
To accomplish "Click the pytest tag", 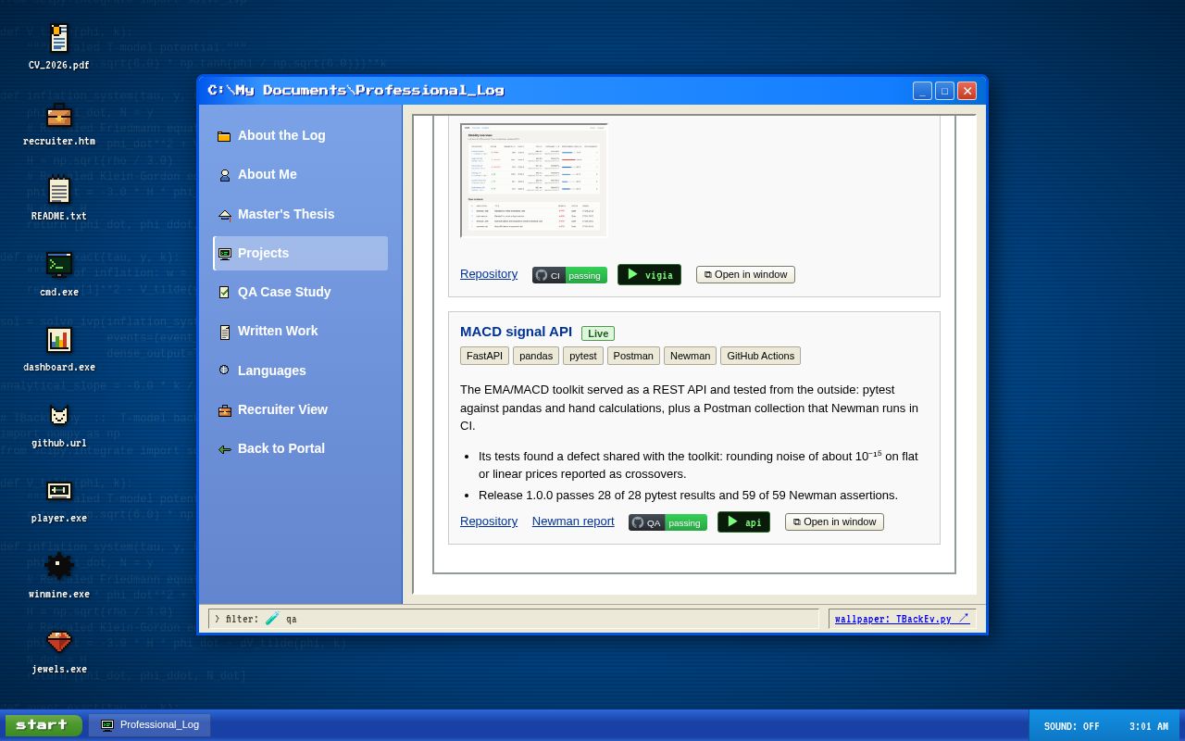I will click(583, 356).
